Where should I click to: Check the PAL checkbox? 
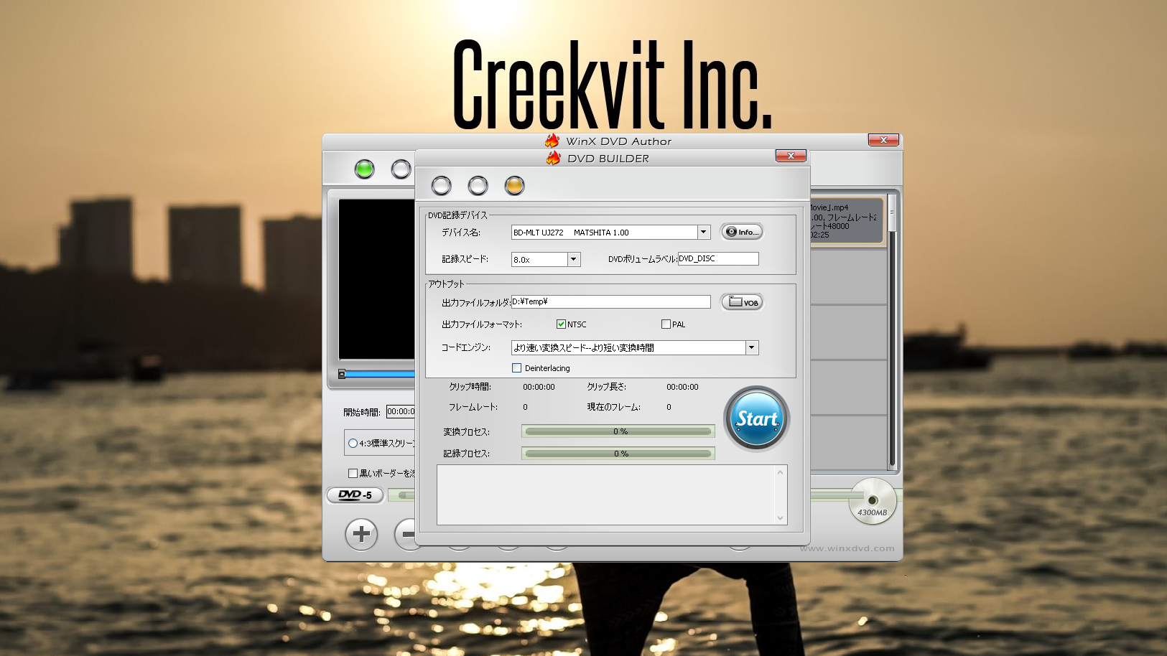point(666,324)
